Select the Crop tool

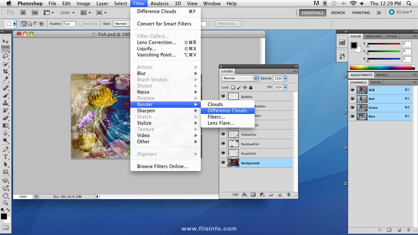click(5, 71)
